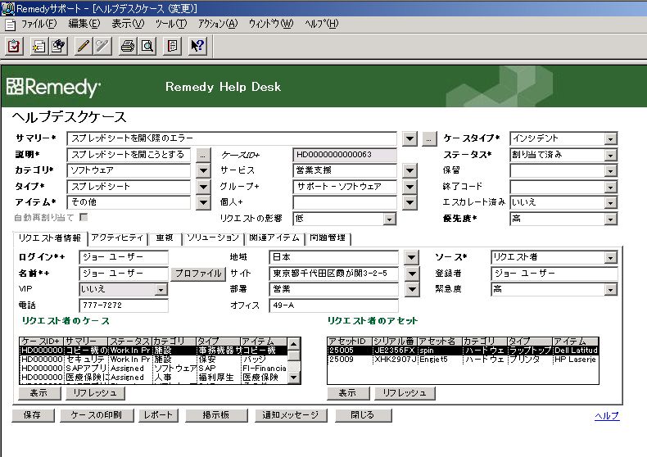This screenshot has height=457, width=647.
Task: Click the pencil modify toolbar icon
Action: [x=84, y=46]
